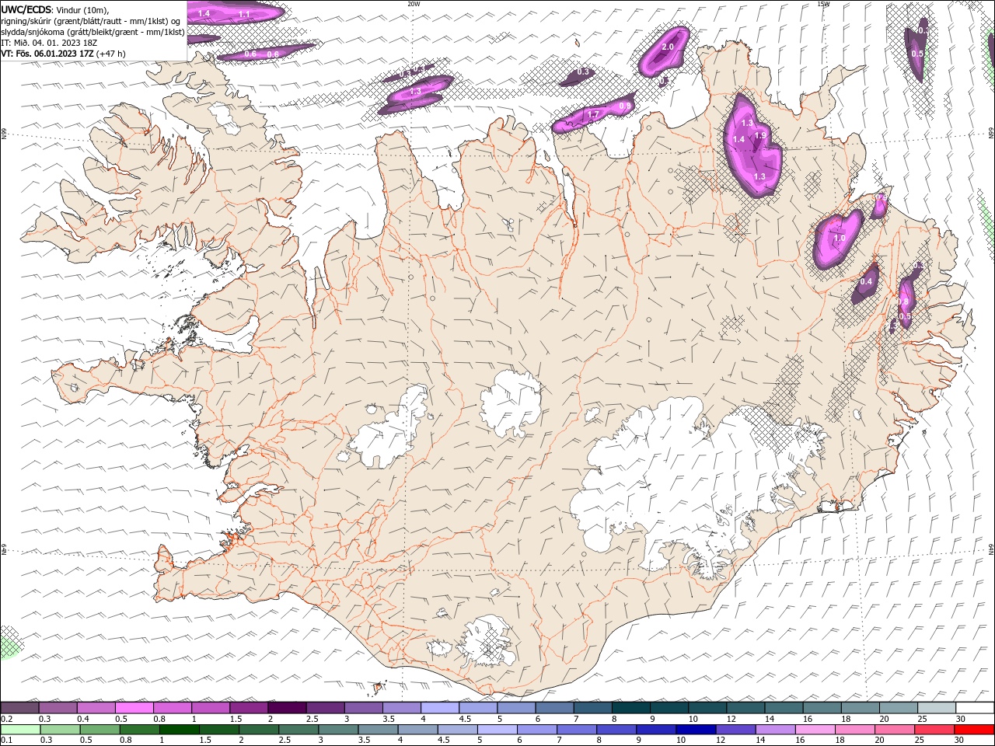Click the 1.9 snowfall value in the northeast
This screenshot has height=746, width=995.
pos(761,136)
